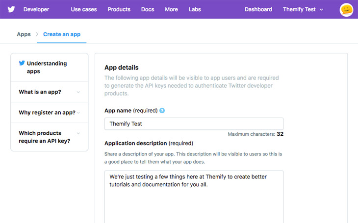
Task: Open the Products menu
Action: (119, 10)
